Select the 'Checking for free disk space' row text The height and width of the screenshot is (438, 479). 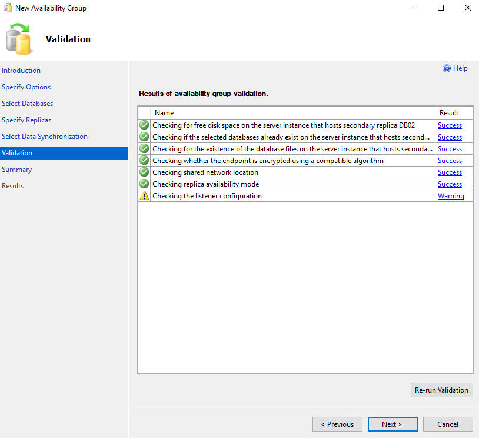[x=284, y=125]
